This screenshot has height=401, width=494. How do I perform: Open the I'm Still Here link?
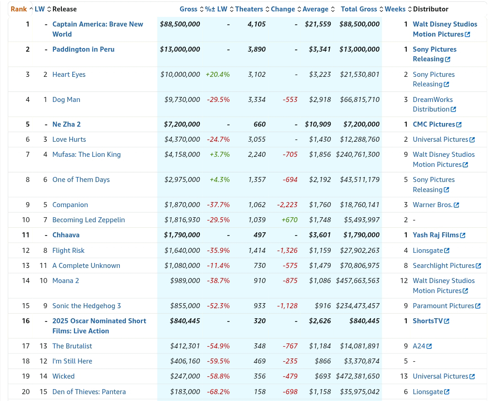[72, 361]
